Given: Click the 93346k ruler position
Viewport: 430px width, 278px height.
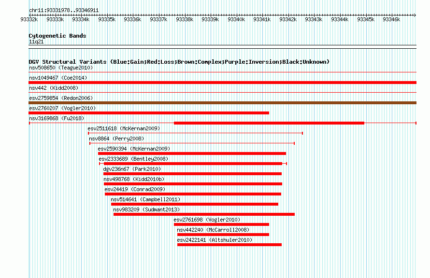Looking at the screenshot, I should pyautogui.click(x=391, y=19).
